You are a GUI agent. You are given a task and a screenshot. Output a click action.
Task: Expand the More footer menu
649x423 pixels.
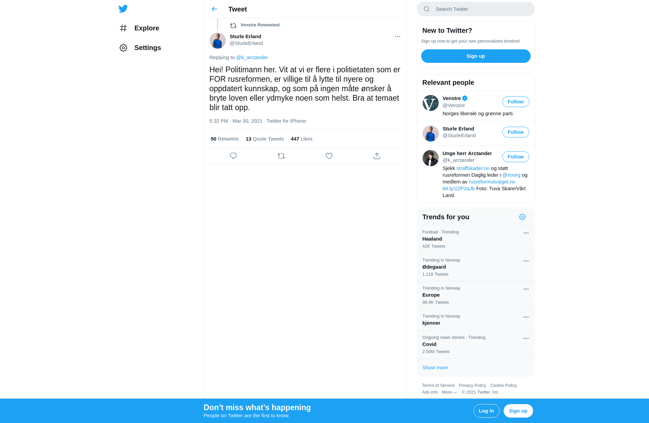449,392
